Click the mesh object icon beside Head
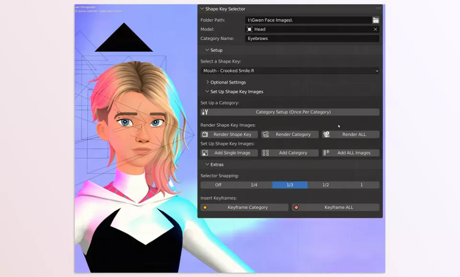The width and height of the screenshot is (460, 277). pos(249,29)
